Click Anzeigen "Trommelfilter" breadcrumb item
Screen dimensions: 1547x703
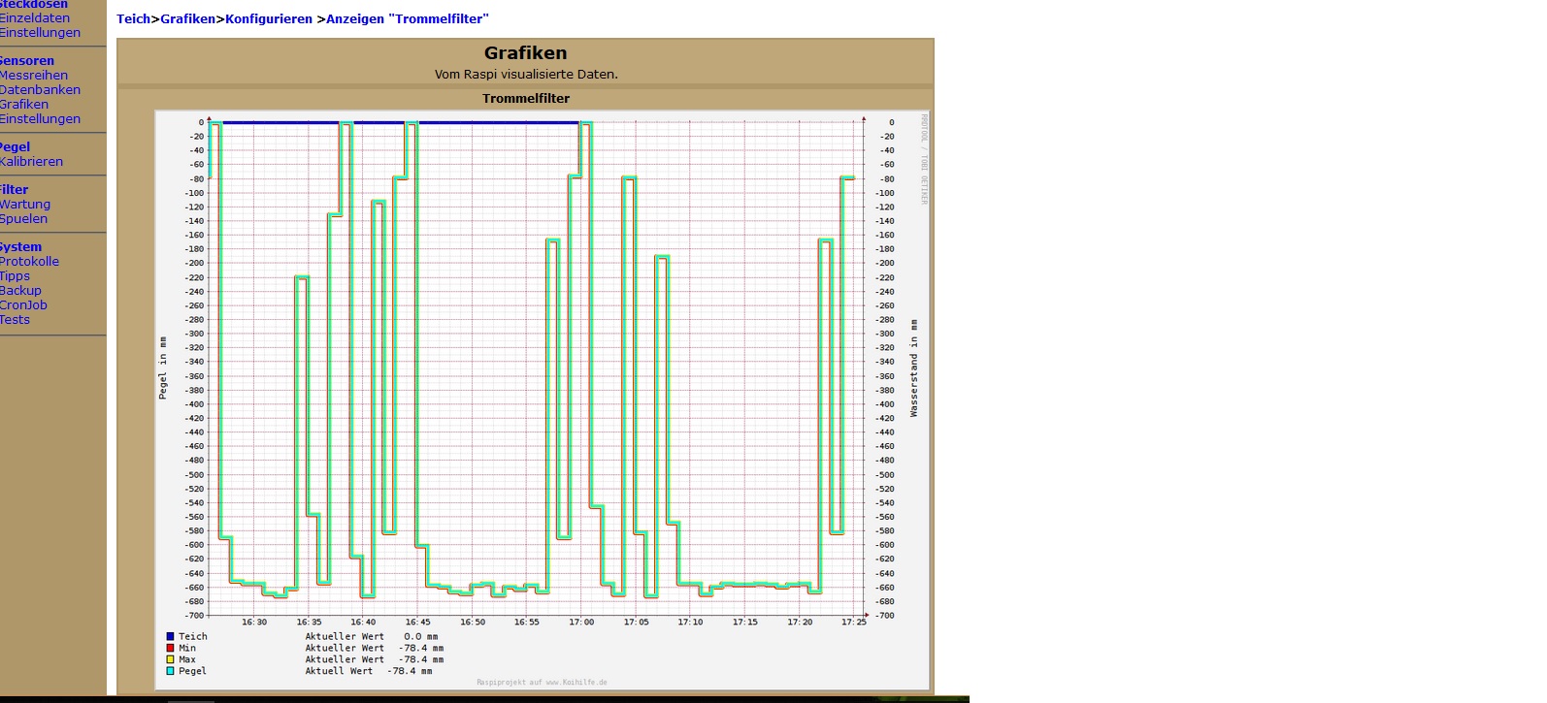coord(408,19)
